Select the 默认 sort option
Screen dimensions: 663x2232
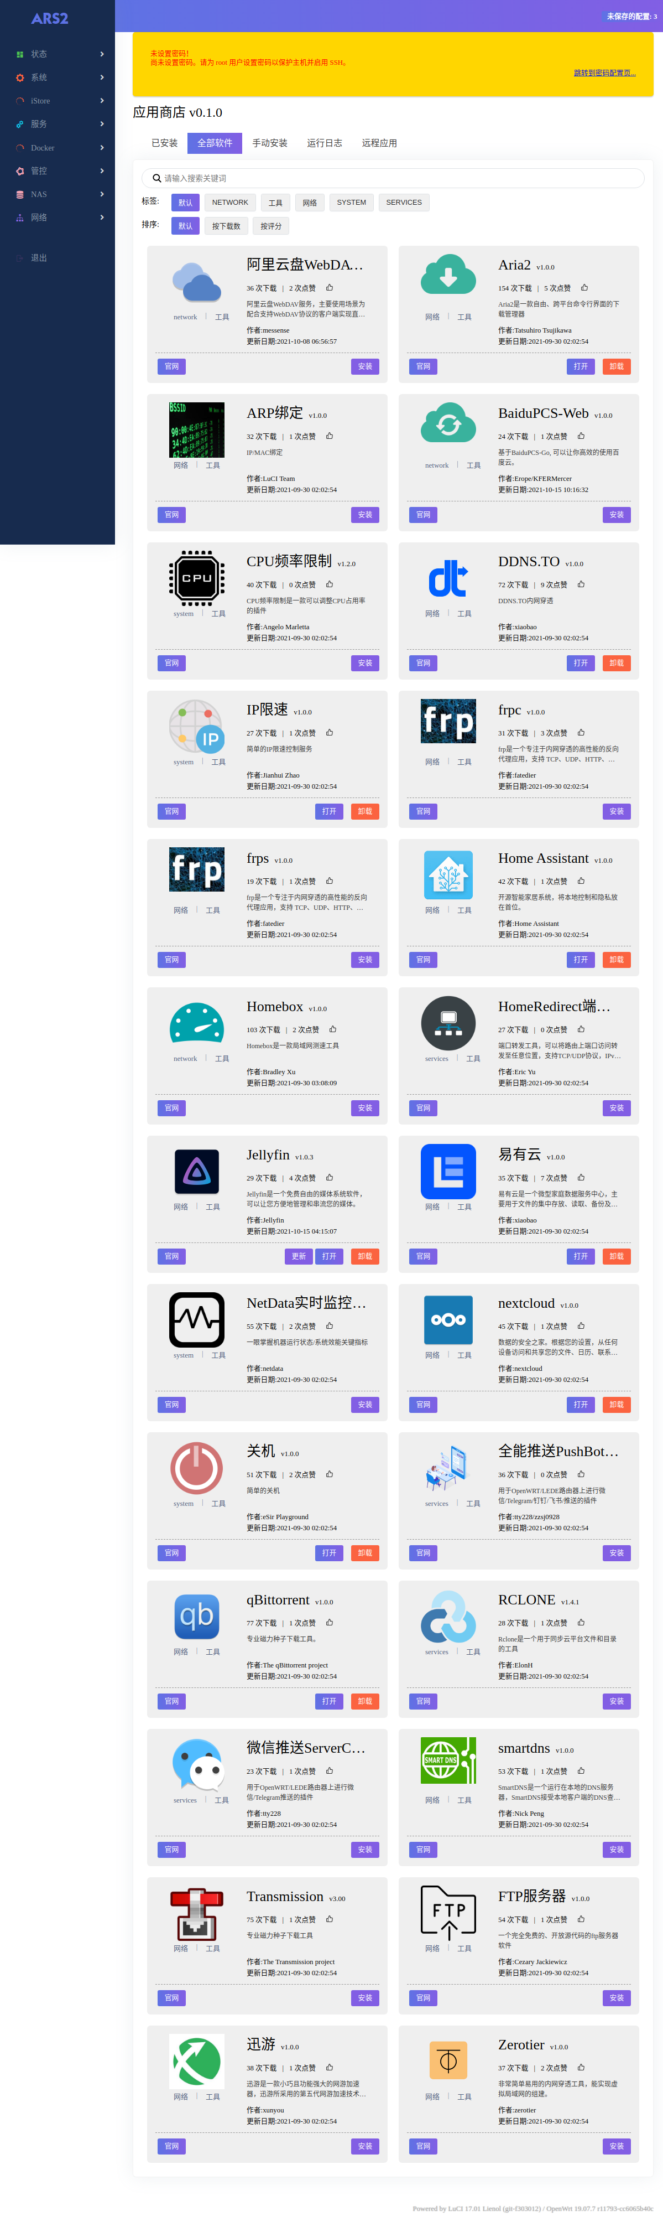pos(185,226)
